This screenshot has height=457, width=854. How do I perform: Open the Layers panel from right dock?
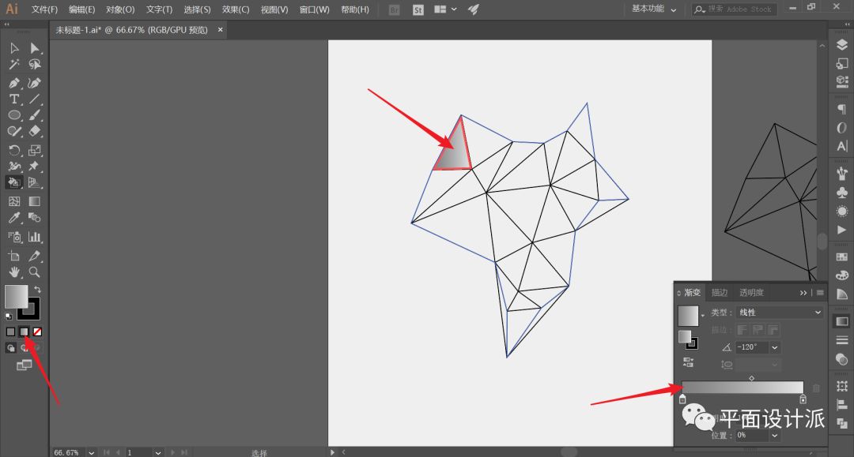pyautogui.click(x=841, y=46)
